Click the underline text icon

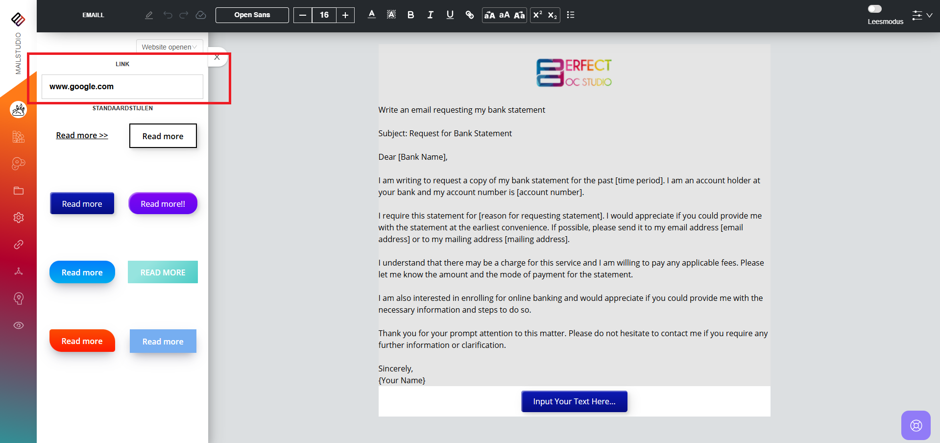(x=450, y=15)
